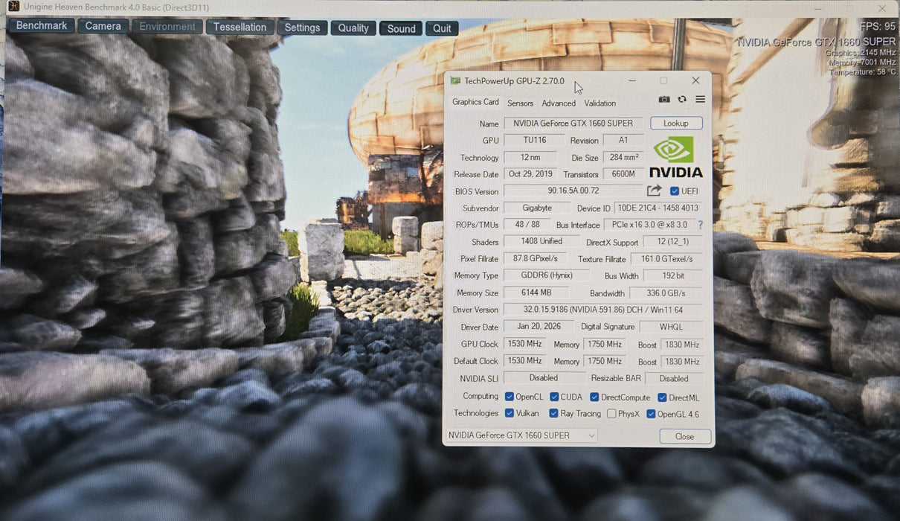Close the GPU-Z window with X
The width and height of the screenshot is (900, 521).
(x=695, y=80)
